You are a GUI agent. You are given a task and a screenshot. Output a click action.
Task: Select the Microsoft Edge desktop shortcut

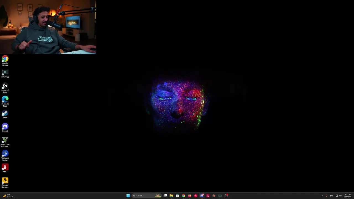pyautogui.click(x=5, y=101)
